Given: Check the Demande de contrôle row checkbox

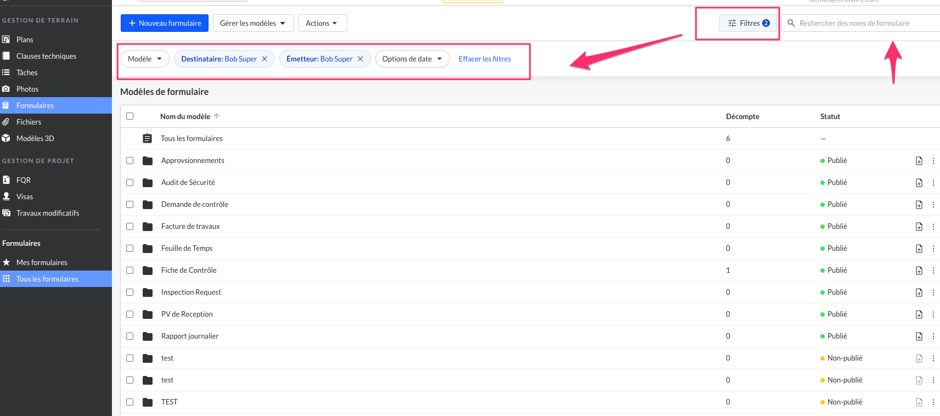Looking at the screenshot, I should 130,205.
